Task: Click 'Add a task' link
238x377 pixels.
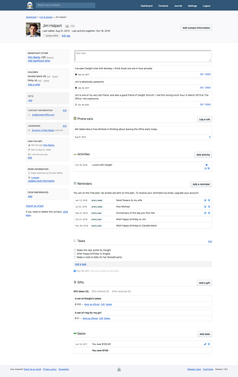Action: tap(81, 265)
